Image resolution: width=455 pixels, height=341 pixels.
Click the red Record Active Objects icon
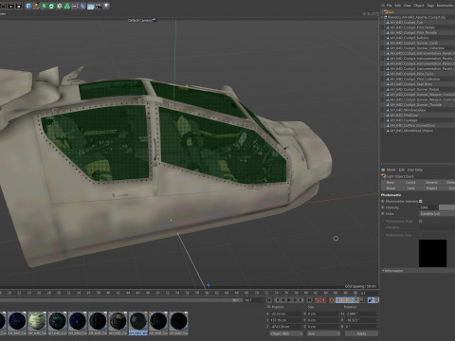point(318,300)
